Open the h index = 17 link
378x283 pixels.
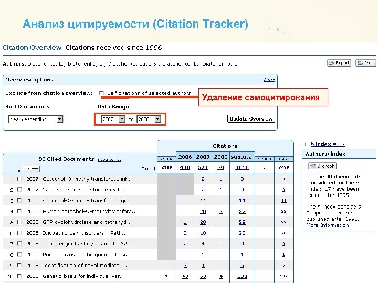click(x=328, y=144)
